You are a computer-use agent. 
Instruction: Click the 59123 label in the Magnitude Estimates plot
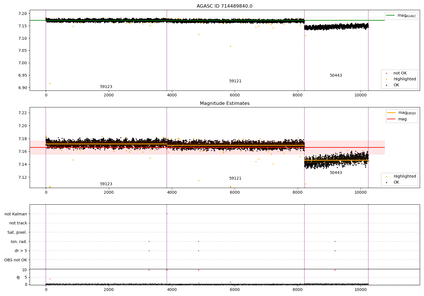click(106, 184)
